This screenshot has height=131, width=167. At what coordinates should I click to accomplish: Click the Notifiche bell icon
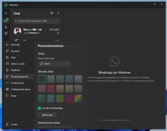[x=7, y=70]
